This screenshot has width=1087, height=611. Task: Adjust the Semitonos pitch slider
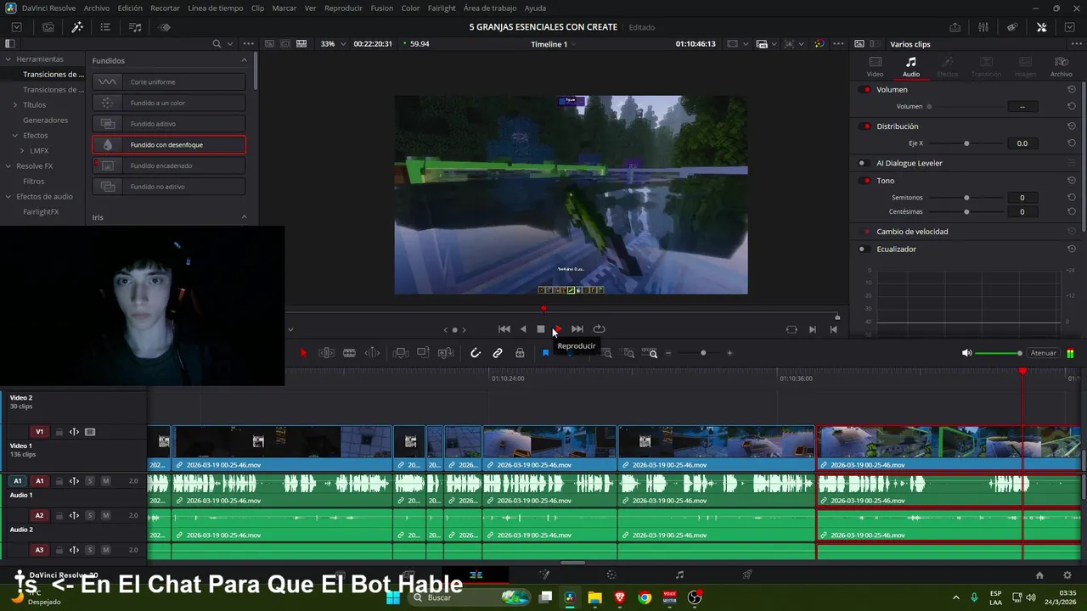coord(966,198)
